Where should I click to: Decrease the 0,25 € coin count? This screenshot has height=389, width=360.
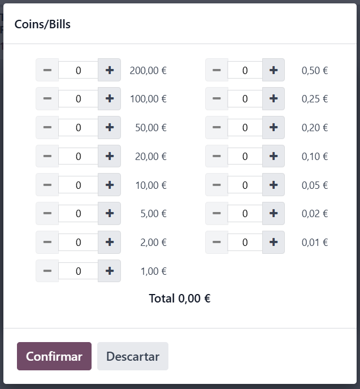point(216,98)
